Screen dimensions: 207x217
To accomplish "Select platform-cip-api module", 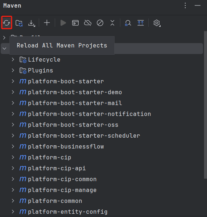I will point(57,168).
